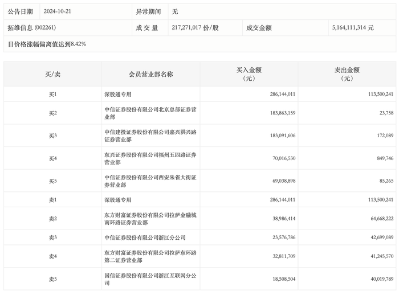This screenshot has height=295, width=399.
Task: Click the 成交金额 value 5,164,111,314 元
Action: [353, 28]
